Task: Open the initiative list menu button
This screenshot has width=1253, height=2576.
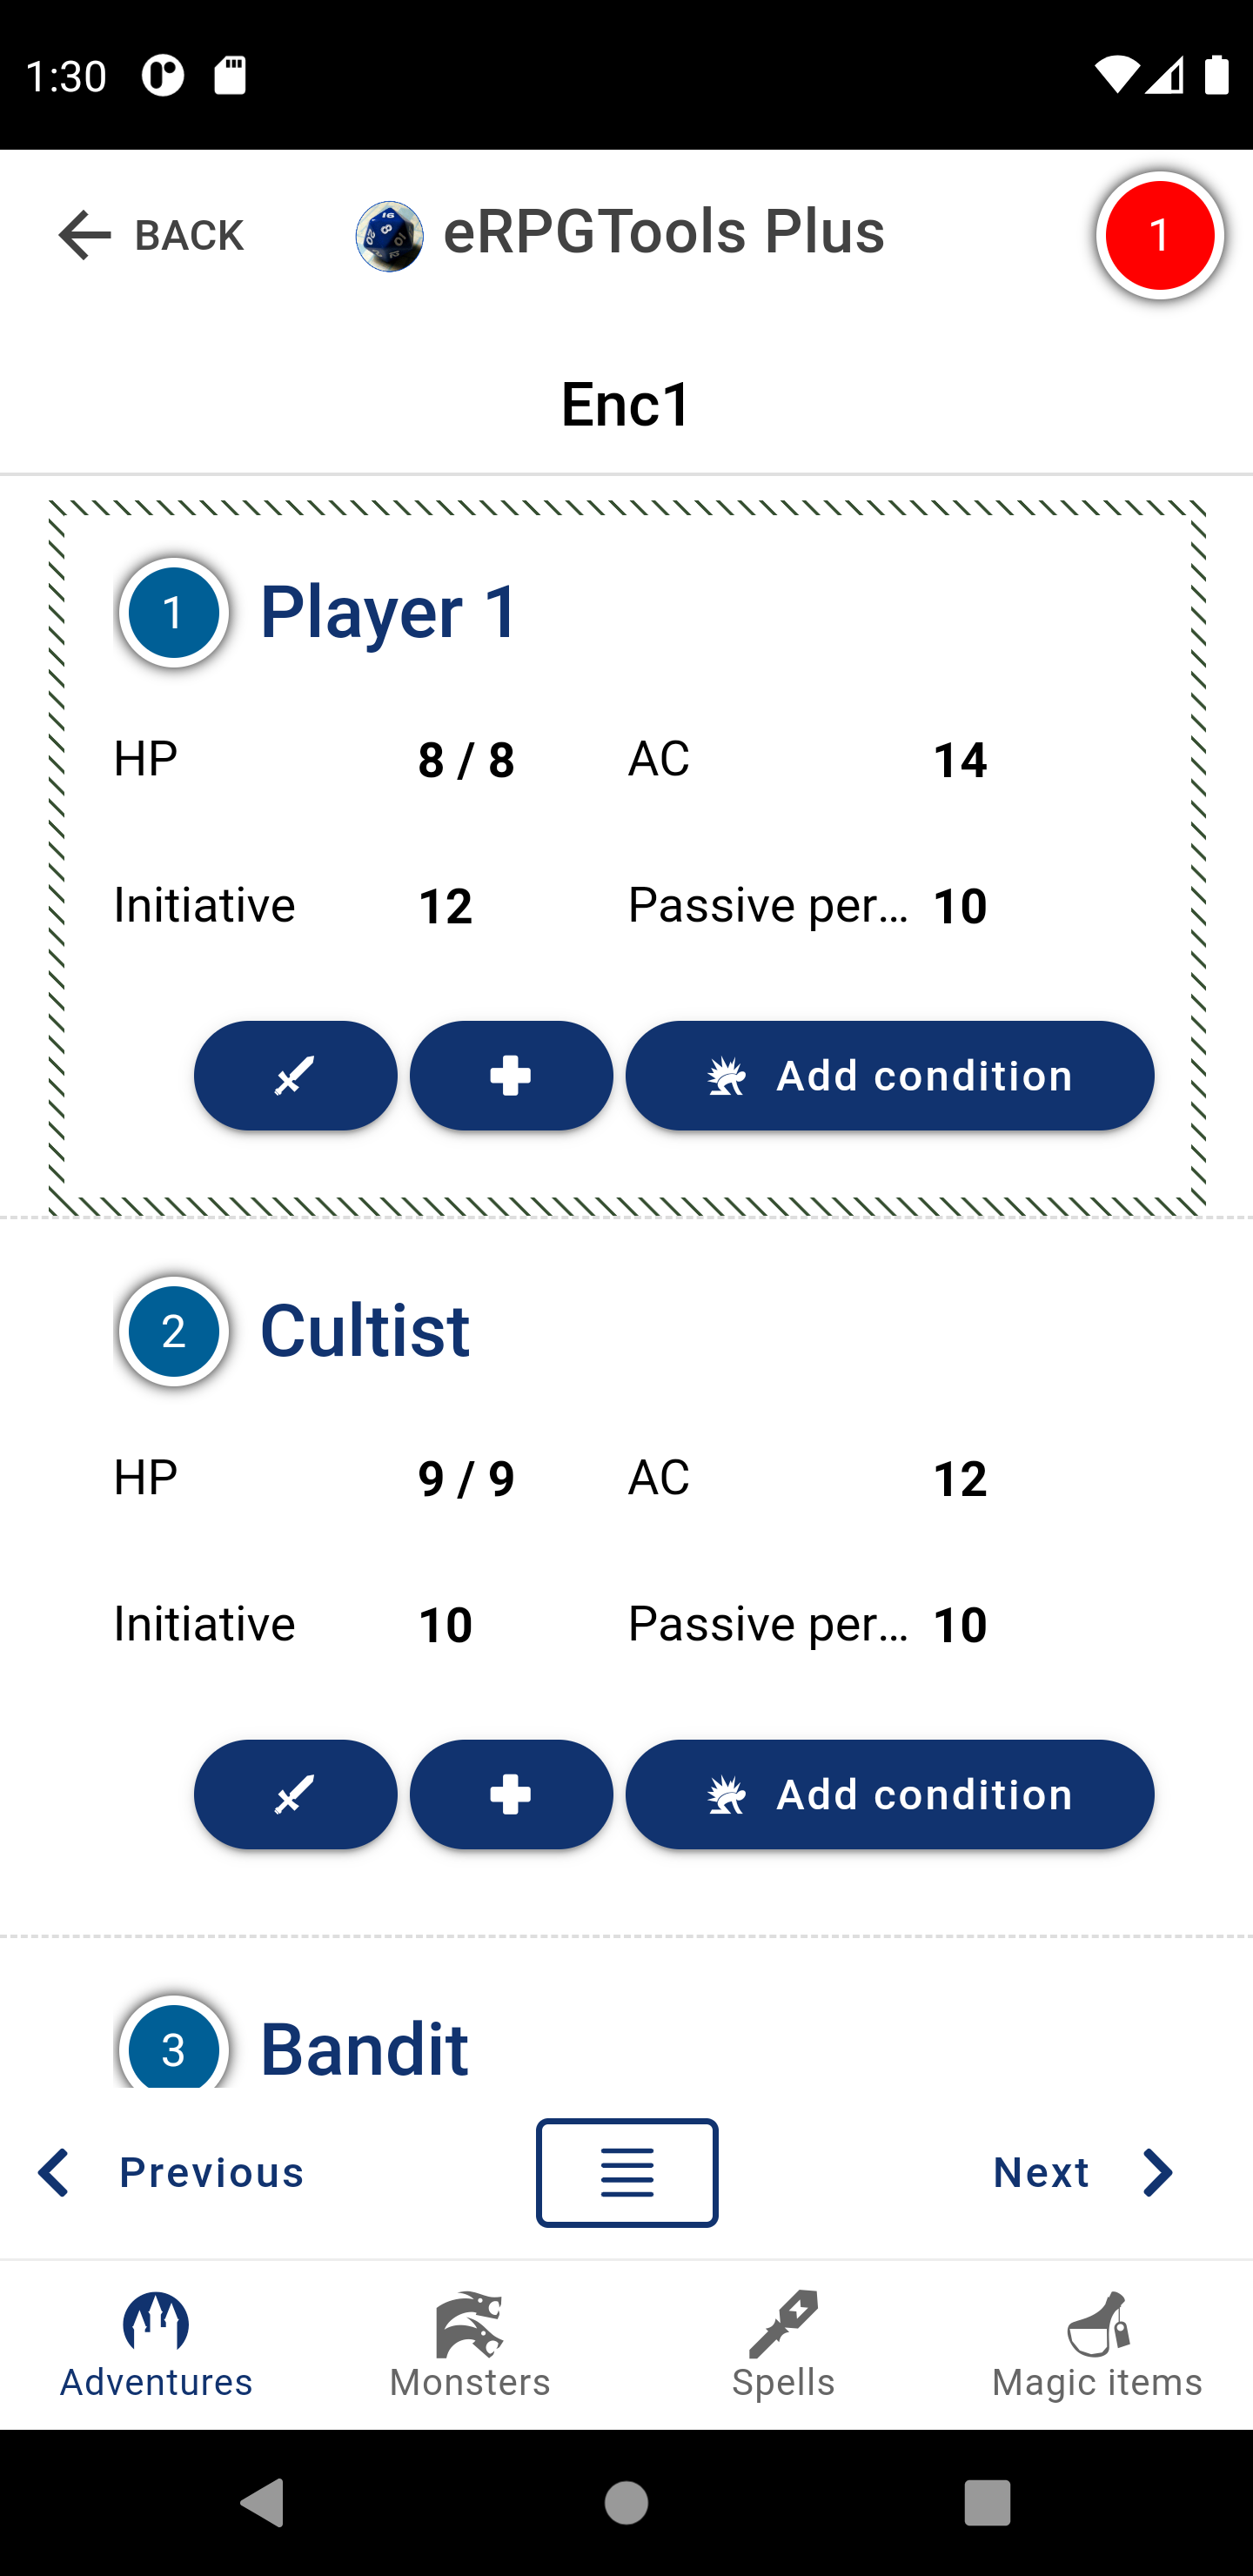Action: tap(627, 2172)
